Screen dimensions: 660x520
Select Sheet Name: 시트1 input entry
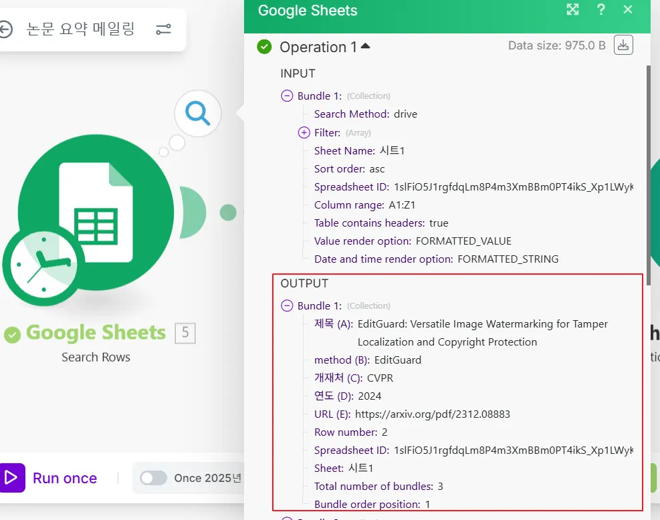coord(359,150)
